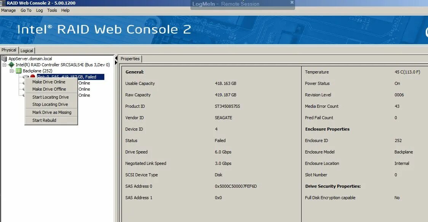Collapse the Backplane (252) tree node
Screen dimensions: 428x222
point(11,71)
